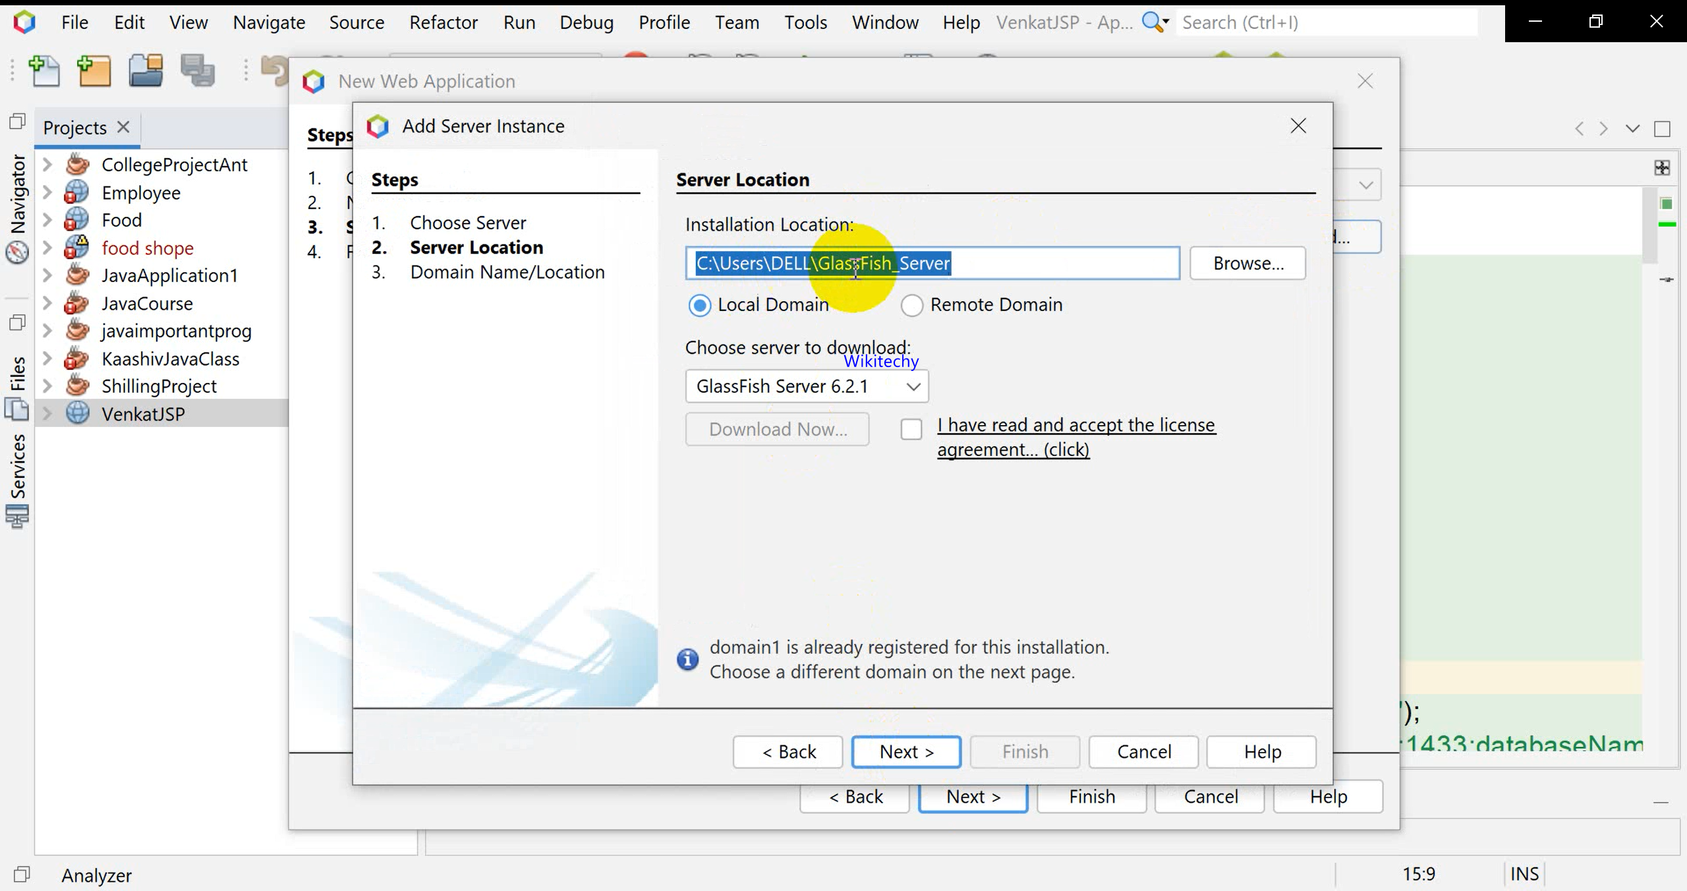Expand the VenkatJSP project node

coord(47,414)
